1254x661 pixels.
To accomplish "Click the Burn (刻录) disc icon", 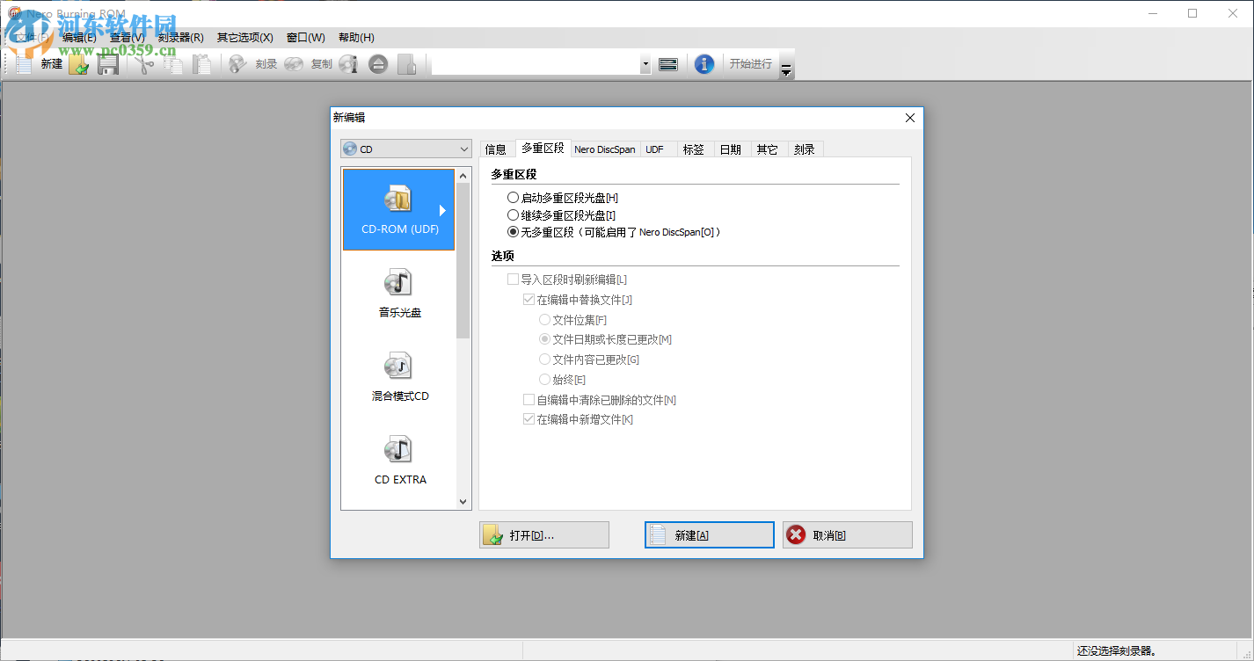I will [237, 64].
